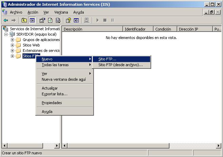This screenshot has width=223, height=157.
Task: Open the Help toolbar icon
Action: (68, 20)
